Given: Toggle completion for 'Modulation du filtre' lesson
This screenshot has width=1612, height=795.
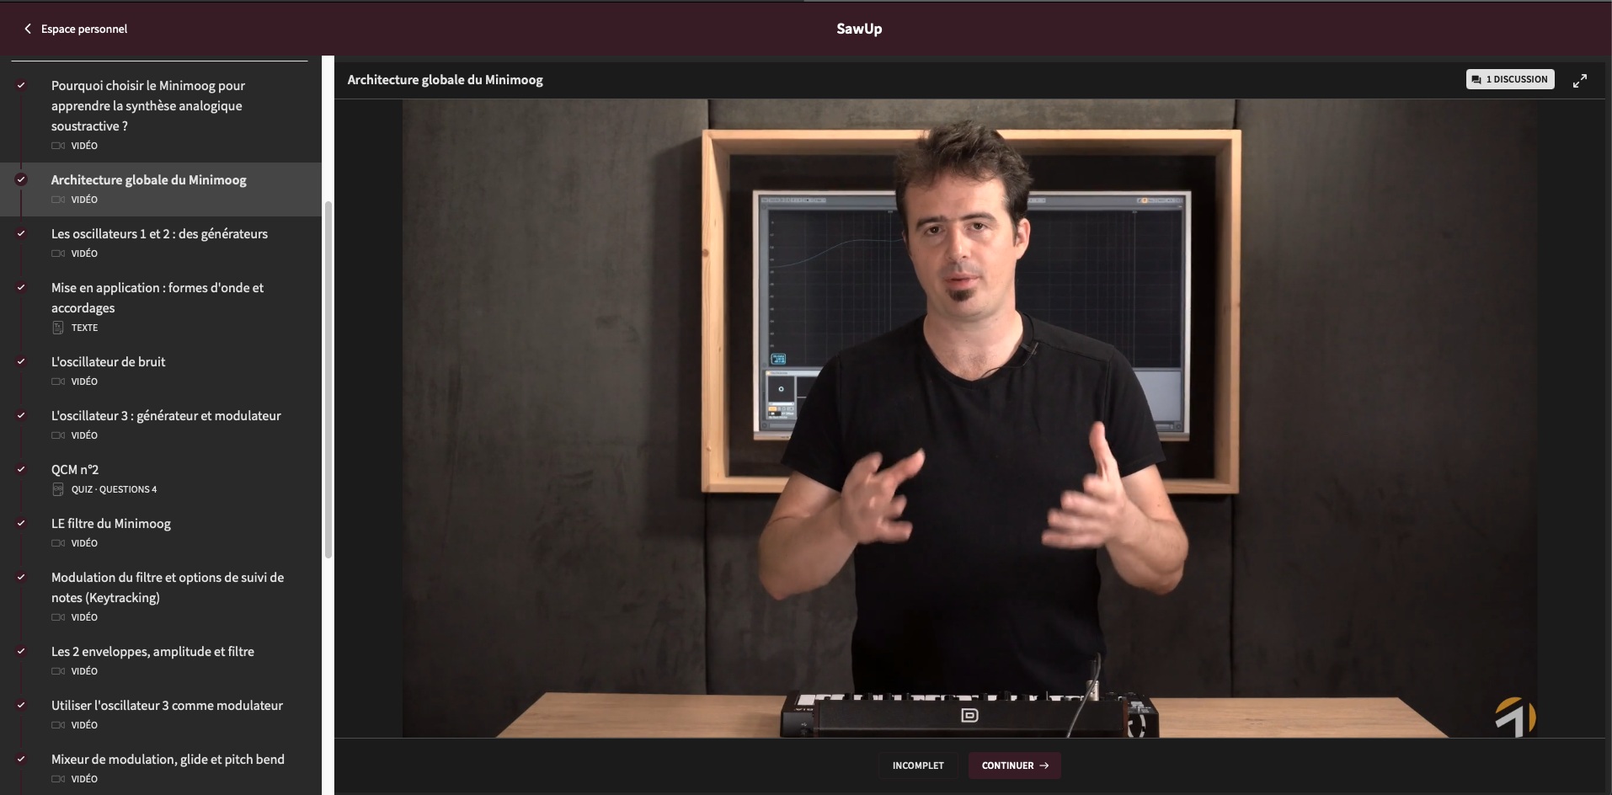Looking at the screenshot, I should [x=21, y=577].
